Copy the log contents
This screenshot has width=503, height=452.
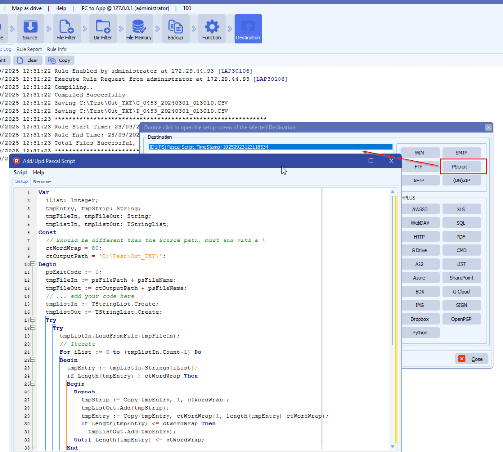[x=60, y=60]
